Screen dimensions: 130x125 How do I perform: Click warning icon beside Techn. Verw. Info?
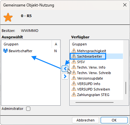coord(74,67)
